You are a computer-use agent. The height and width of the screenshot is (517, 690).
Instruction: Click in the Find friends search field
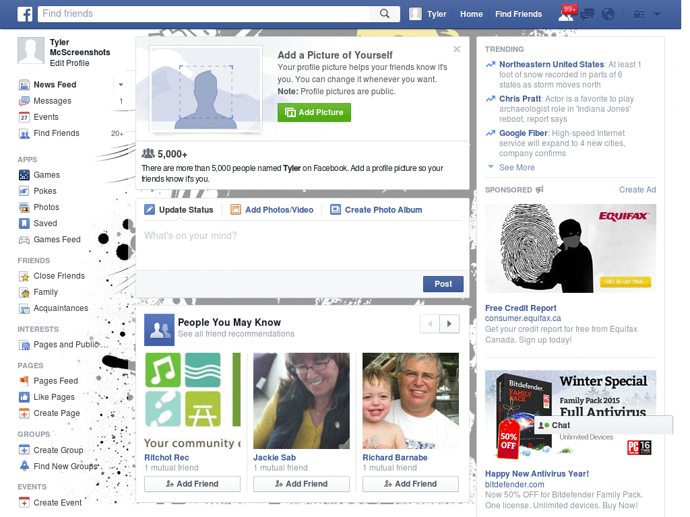[x=205, y=13]
